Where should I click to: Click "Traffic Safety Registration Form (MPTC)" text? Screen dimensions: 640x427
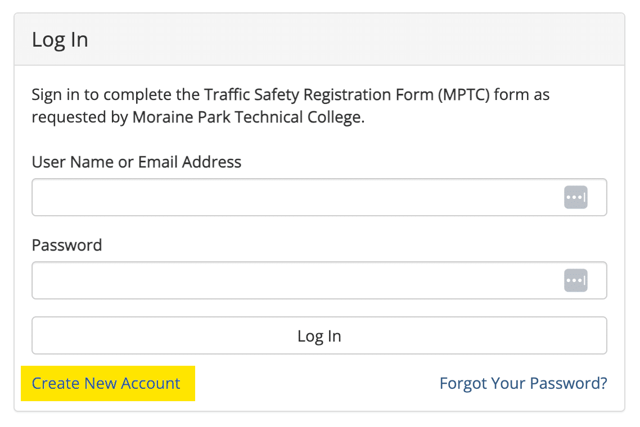pyautogui.click(x=349, y=94)
